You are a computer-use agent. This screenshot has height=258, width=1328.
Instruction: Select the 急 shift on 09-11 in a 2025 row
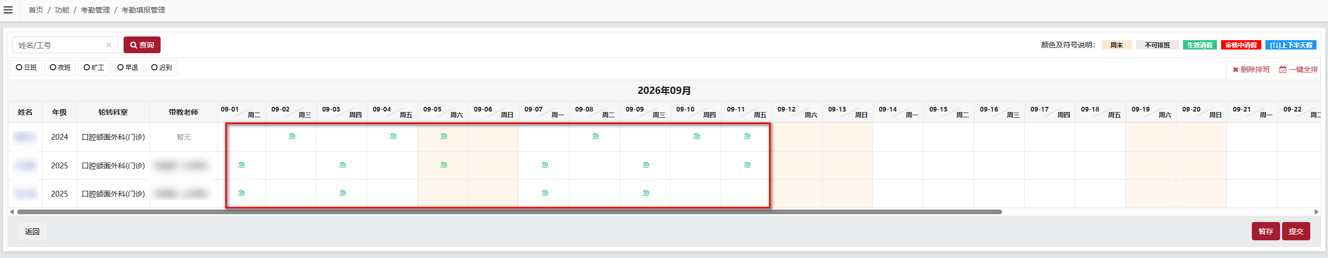(747, 165)
